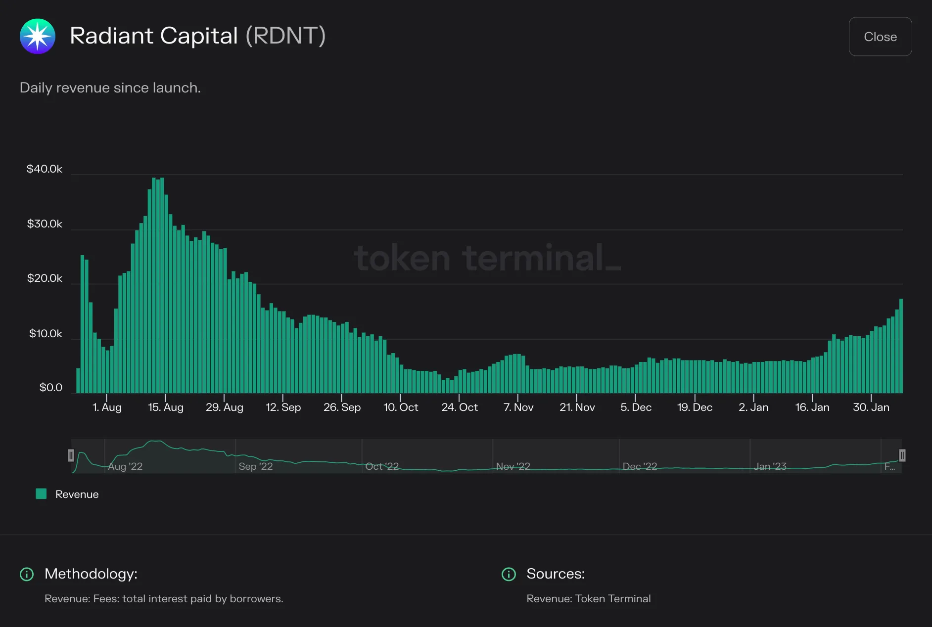Click the 30. Jan x-axis label
Viewport: 932px width, 627px height.
coord(871,407)
